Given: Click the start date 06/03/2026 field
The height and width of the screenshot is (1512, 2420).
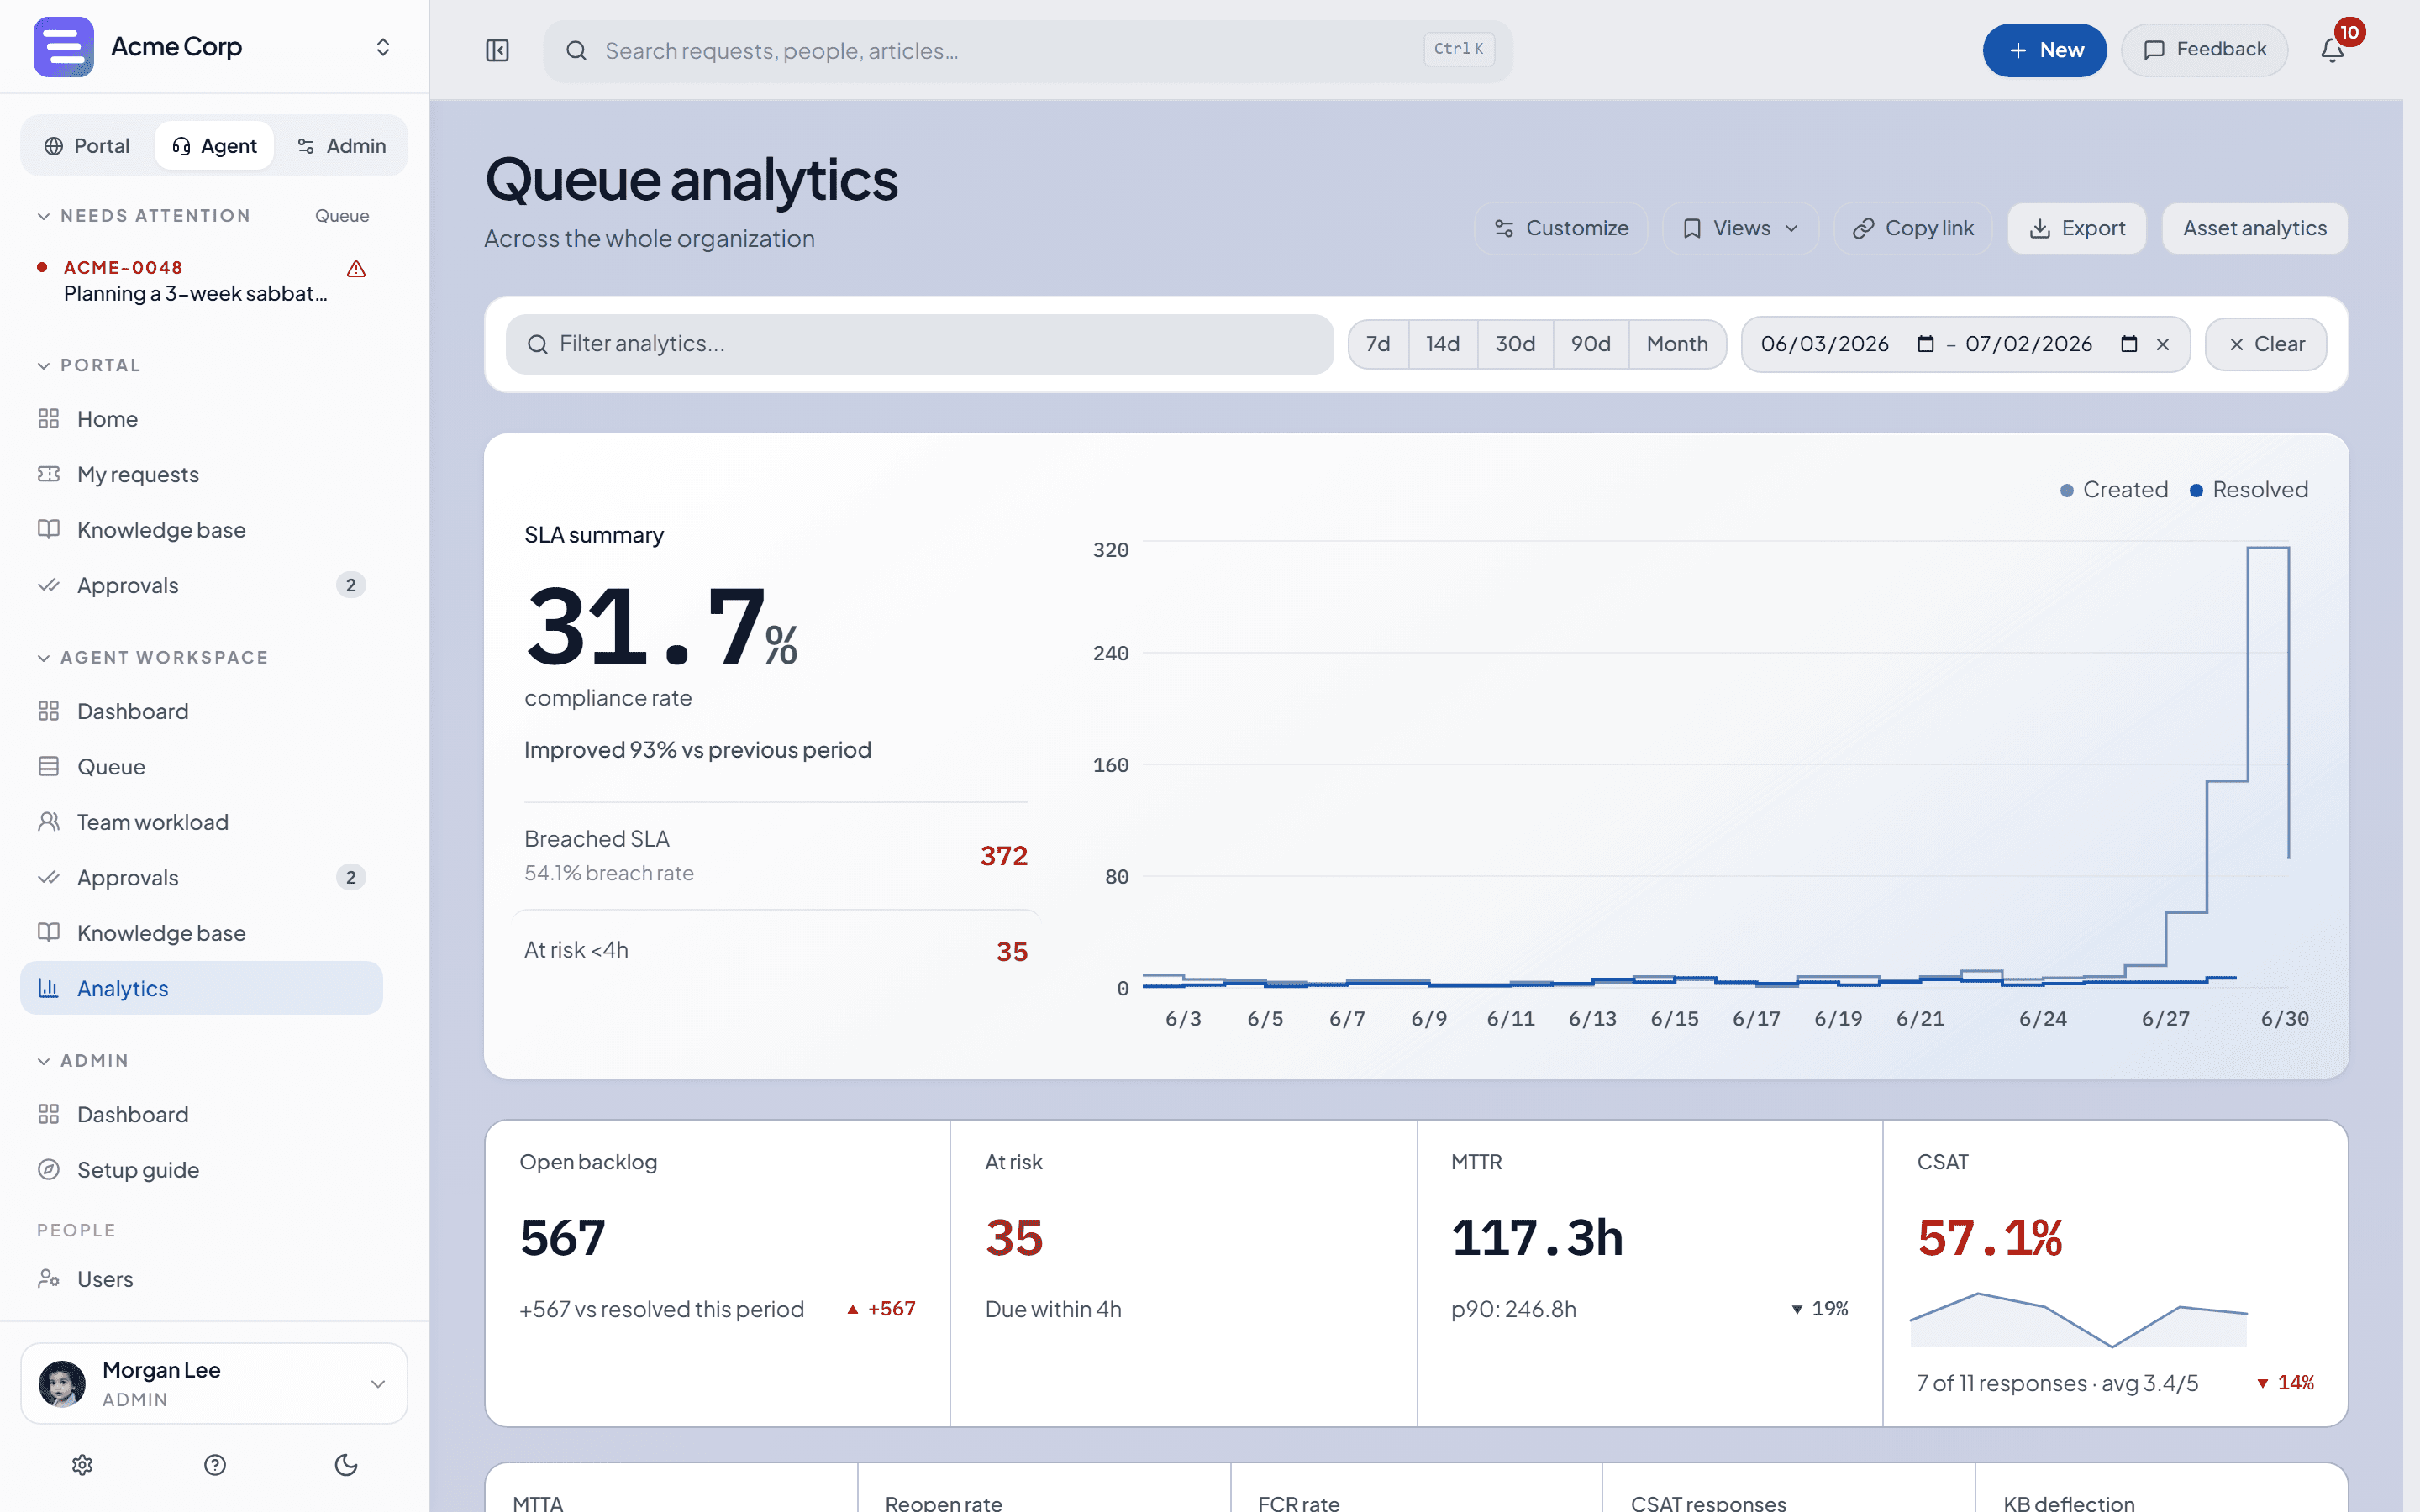Looking at the screenshot, I should pyautogui.click(x=1825, y=344).
